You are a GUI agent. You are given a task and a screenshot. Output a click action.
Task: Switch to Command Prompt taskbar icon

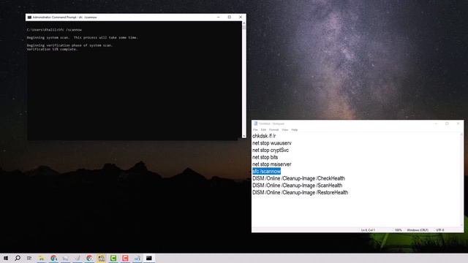coord(149,258)
